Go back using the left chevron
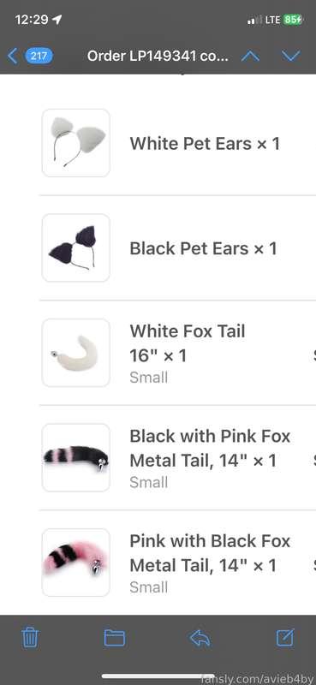 click(13, 56)
